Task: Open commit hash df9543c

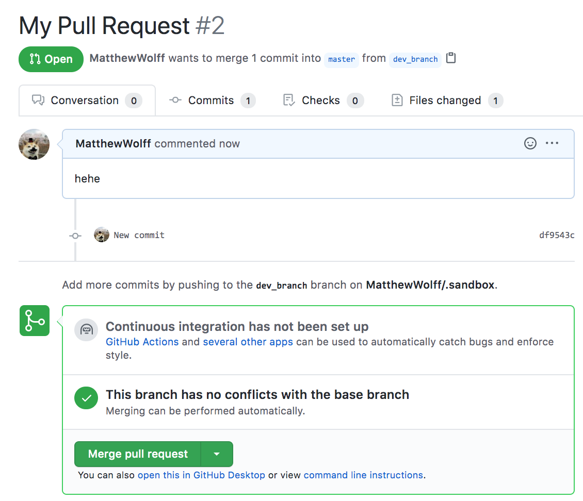Action: [x=557, y=236]
